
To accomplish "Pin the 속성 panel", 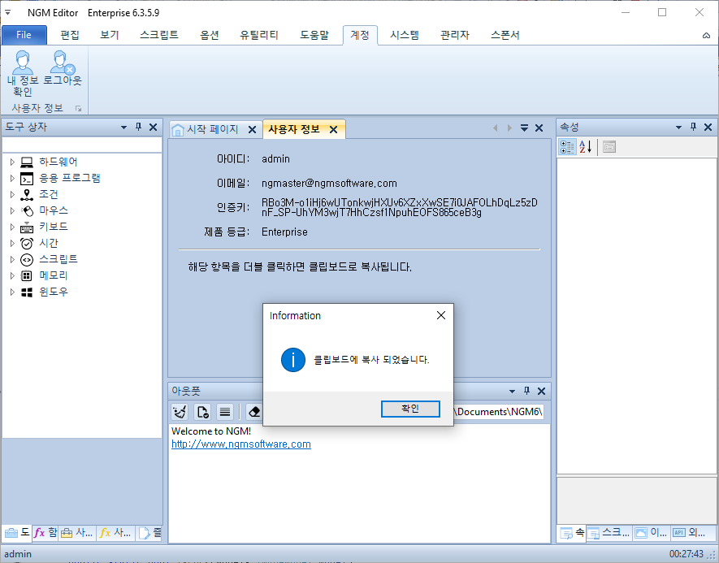I will point(693,127).
